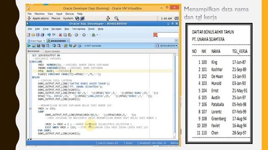
Task: Click the Run Script icon
Action: point(33,45)
